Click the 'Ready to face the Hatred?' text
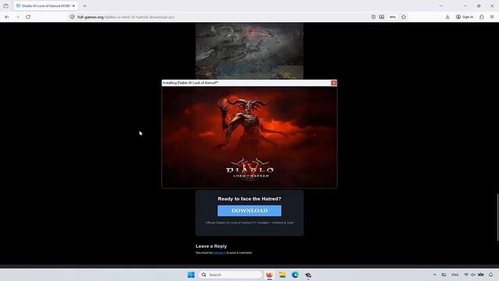The width and height of the screenshot is (499, 281). (249, 198)
